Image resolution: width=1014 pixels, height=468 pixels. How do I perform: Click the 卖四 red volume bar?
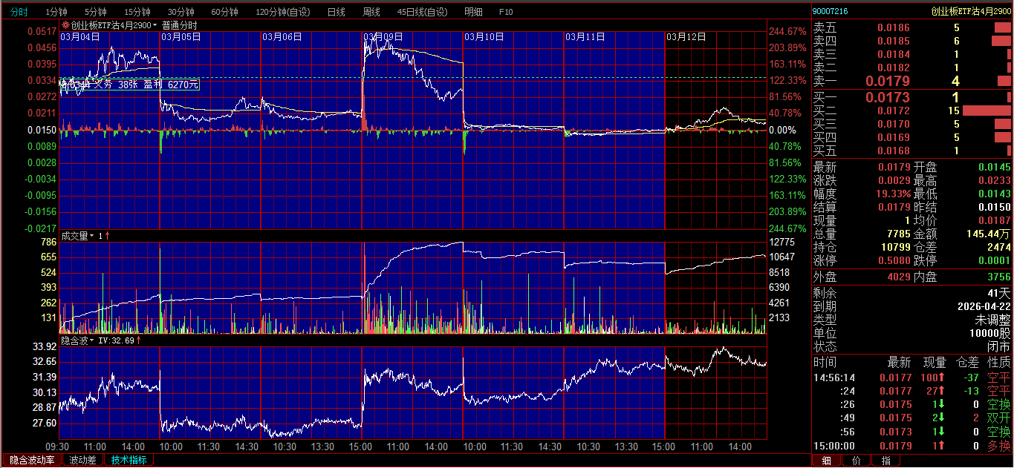pos(1001,41)
